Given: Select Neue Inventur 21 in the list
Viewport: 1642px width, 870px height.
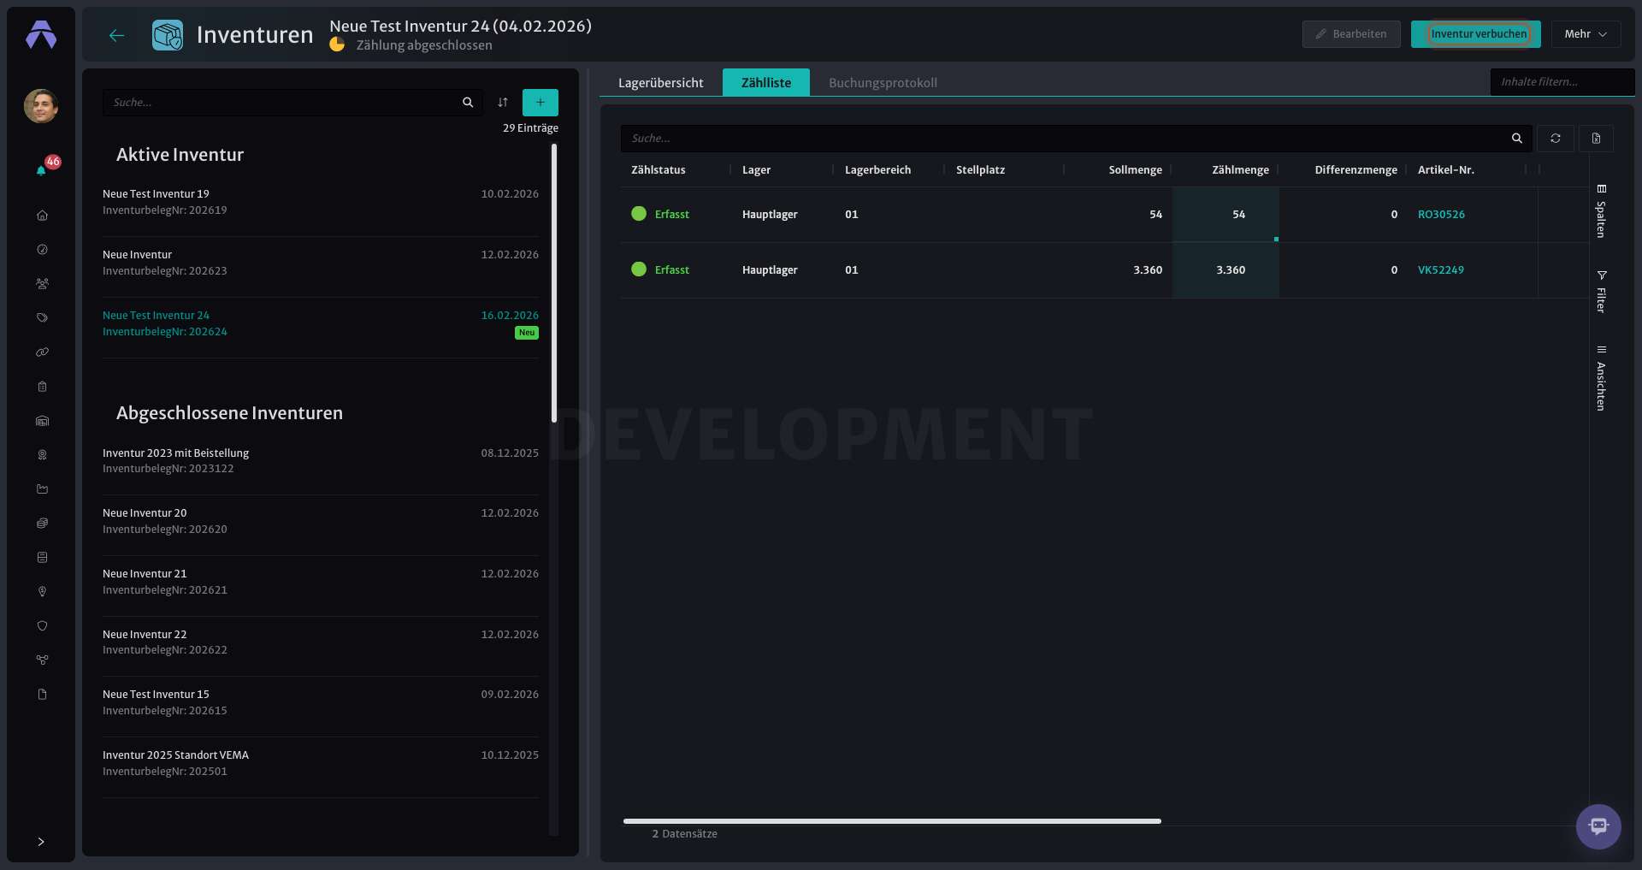Looking at the screenshot, I should (x=321, y=582).
